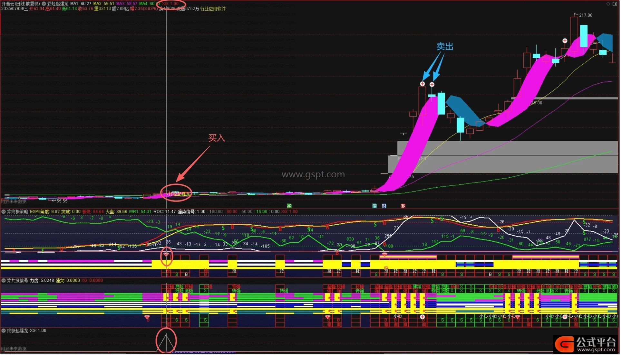
Task: Click the left red plus sell marker
Action: 422,84
